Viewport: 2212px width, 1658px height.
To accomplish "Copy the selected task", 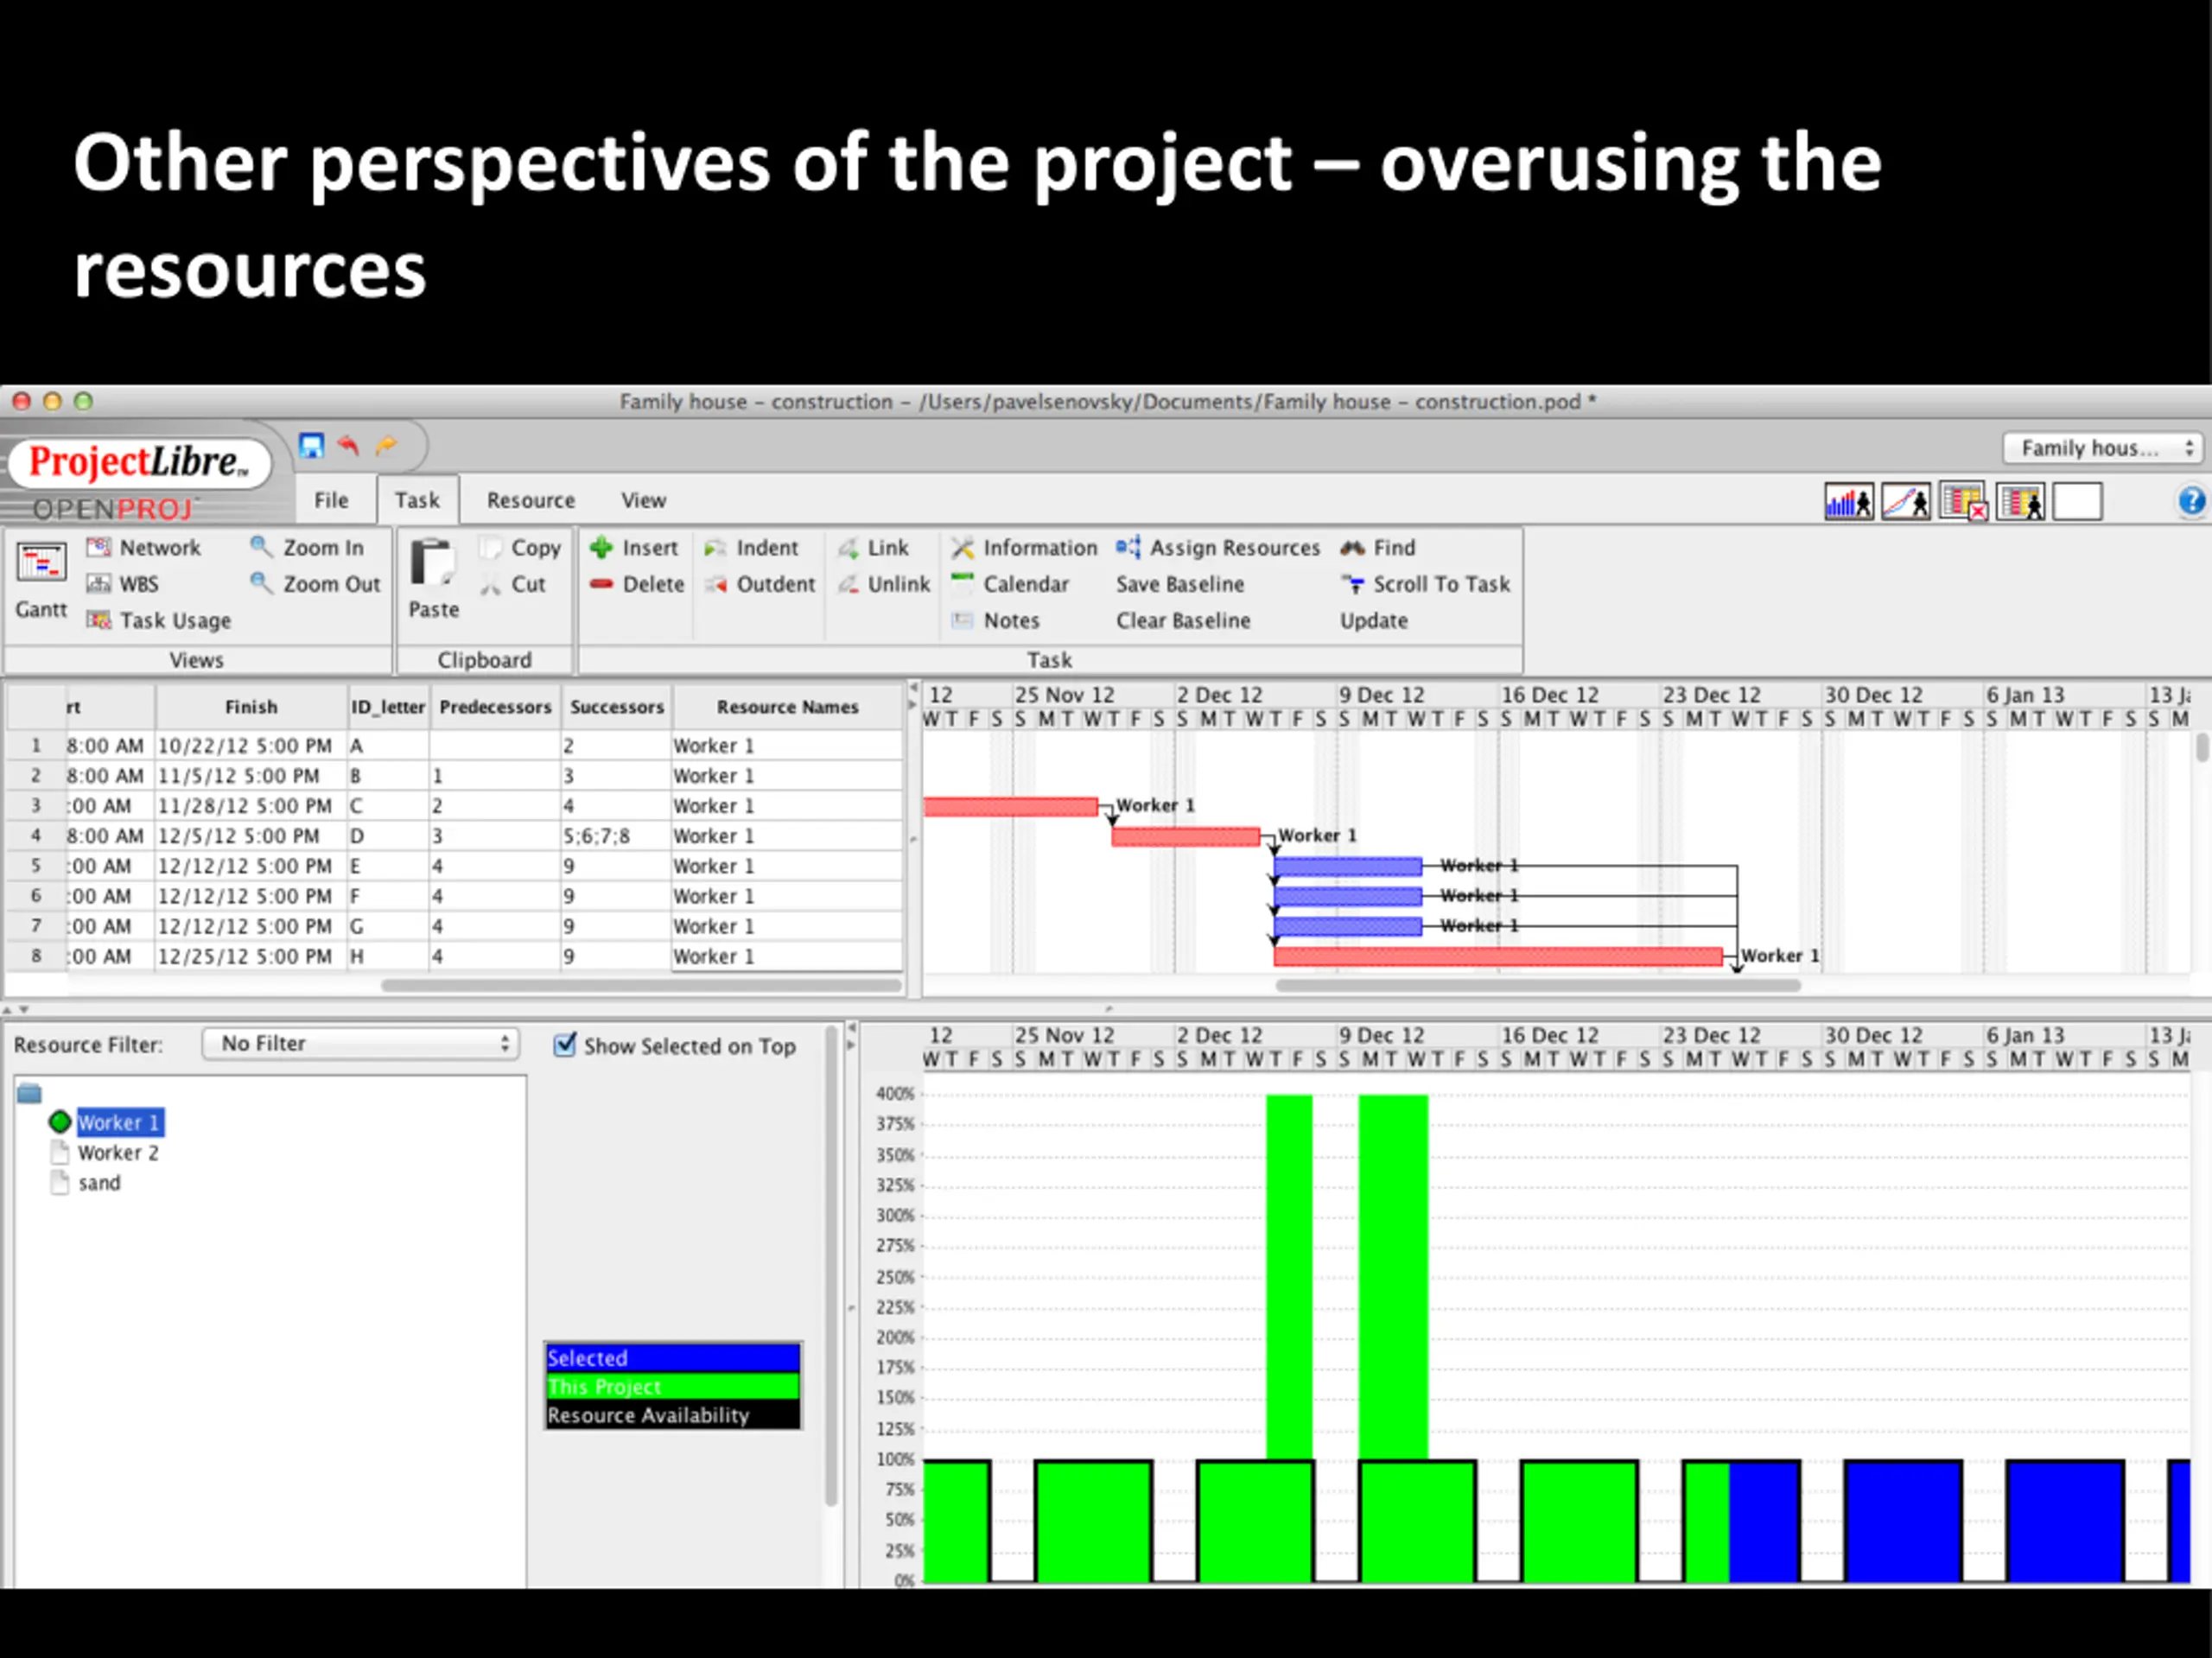I will coord(521,548).
